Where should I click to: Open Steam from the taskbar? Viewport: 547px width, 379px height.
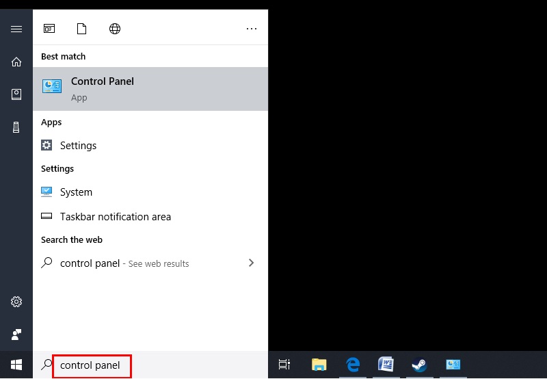click(419, 365)
